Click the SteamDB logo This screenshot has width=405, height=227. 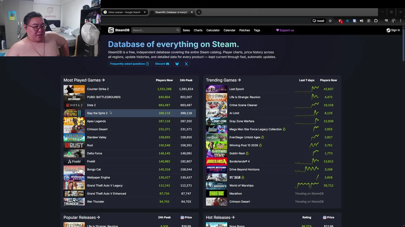click(x=119, y=30)
